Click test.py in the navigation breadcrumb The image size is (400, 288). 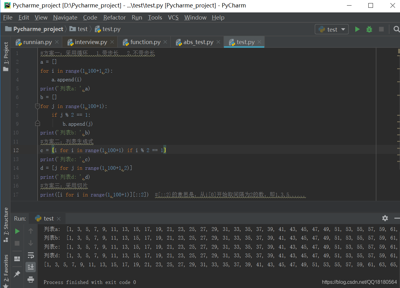coord(107,29)
